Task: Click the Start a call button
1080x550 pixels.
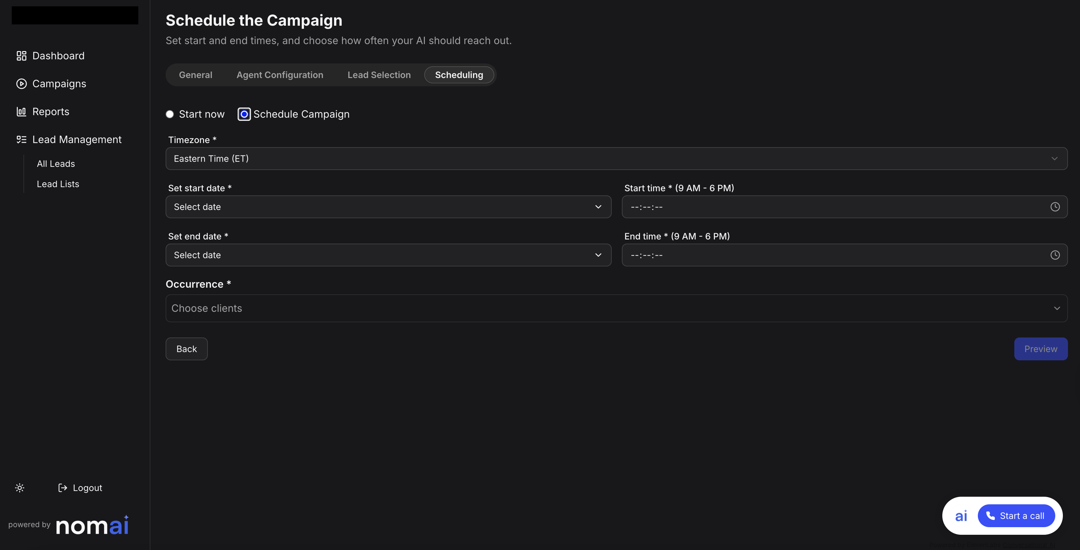Action: click(x=1016, y=516)
